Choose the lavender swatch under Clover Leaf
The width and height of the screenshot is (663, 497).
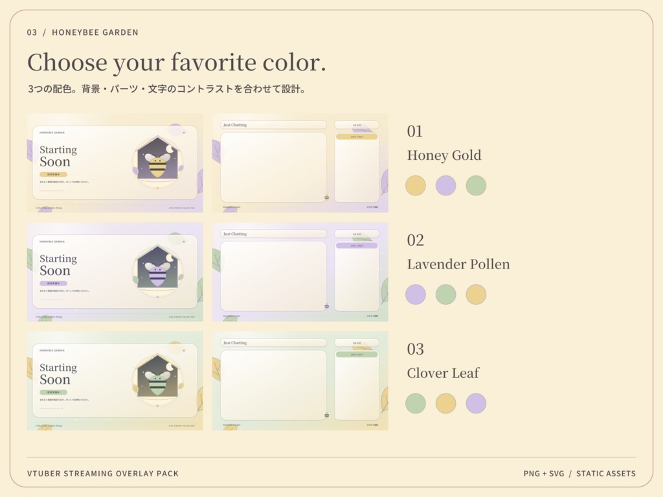(x=476, y=403)
